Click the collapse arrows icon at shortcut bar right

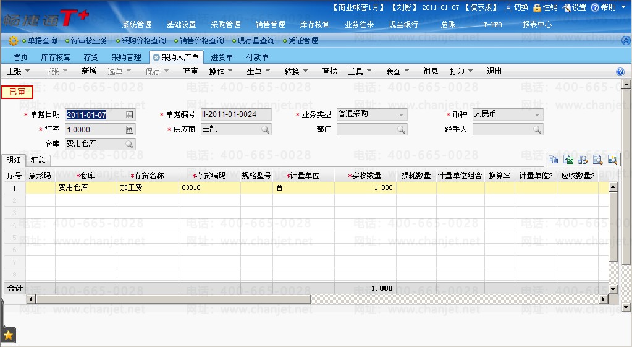click(626, 40)
